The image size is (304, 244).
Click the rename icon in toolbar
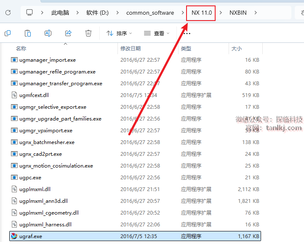[48, 33]
